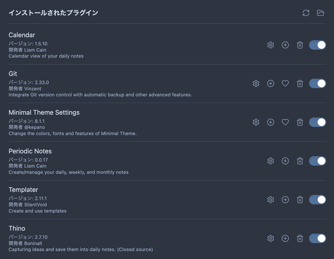Disable the Calendar plugin toggle

(317, 45)
